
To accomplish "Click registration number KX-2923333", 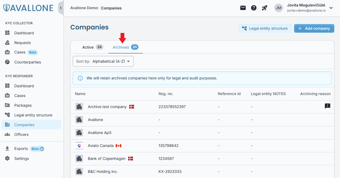I will [x=170, y=172].
